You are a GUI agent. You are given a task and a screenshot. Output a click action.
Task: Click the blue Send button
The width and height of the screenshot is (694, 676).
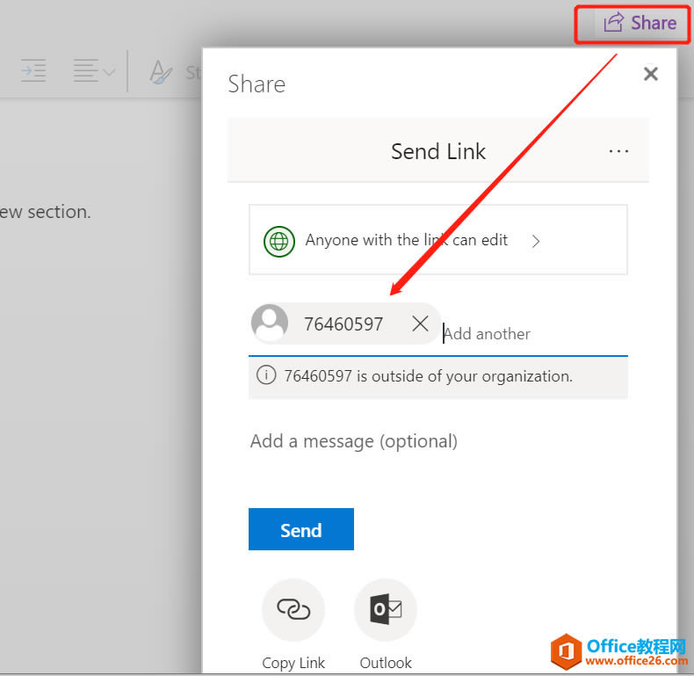point(301,529)
